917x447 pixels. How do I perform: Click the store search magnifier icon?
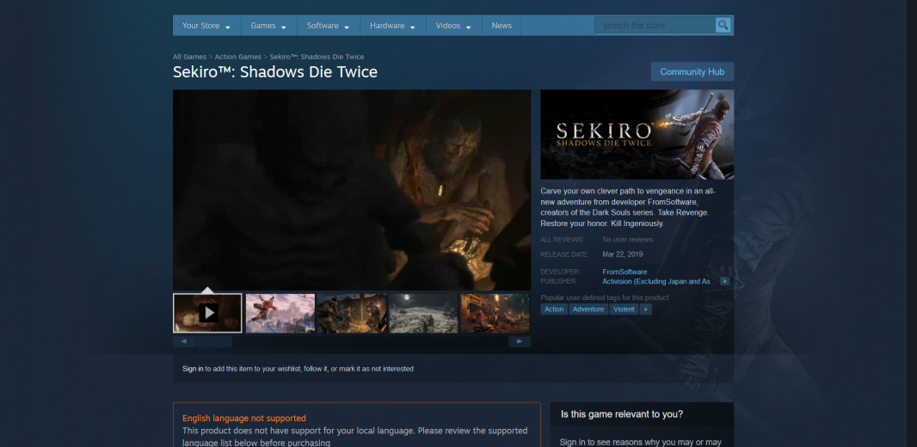pyautogui.click(x=723, y=25)
